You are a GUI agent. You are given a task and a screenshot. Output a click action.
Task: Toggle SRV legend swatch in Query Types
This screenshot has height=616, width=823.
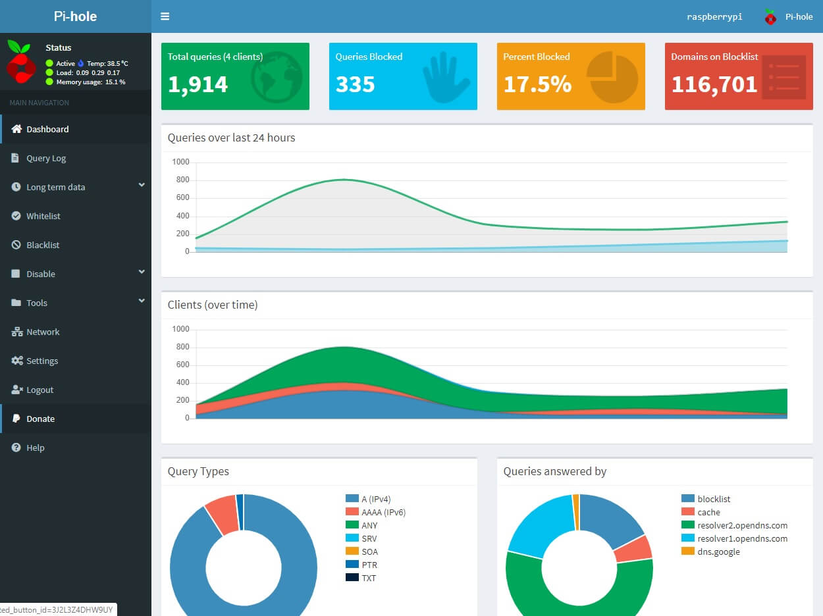(352, 538)
